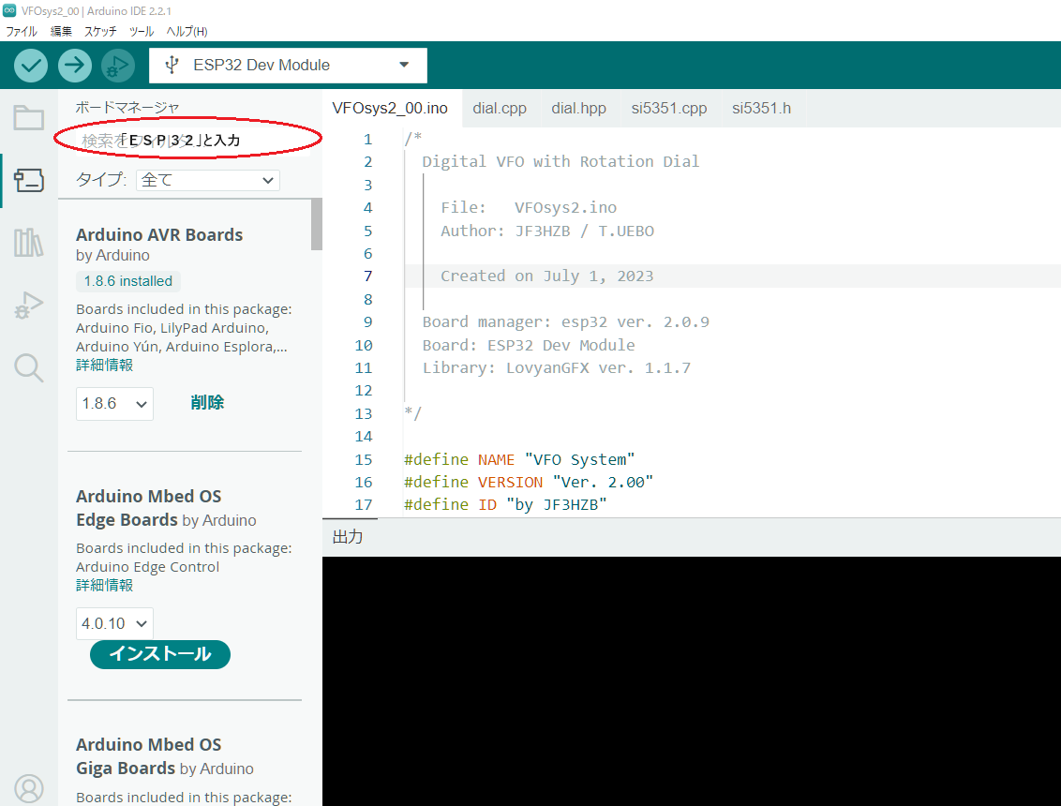Click the Verify checkmark button

coord(31,66)
